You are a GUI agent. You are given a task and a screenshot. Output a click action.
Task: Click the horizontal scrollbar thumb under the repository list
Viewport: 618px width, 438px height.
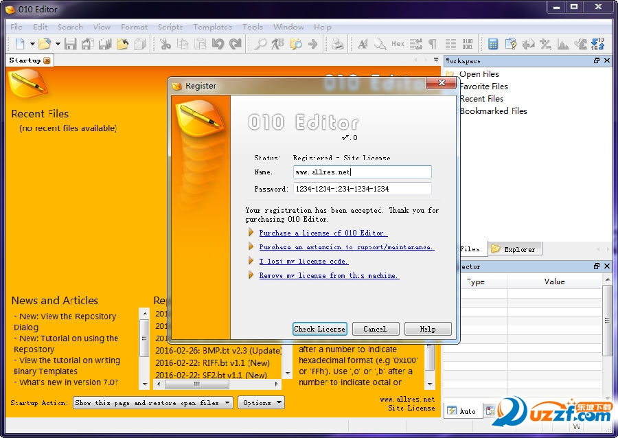click(196, 384)
